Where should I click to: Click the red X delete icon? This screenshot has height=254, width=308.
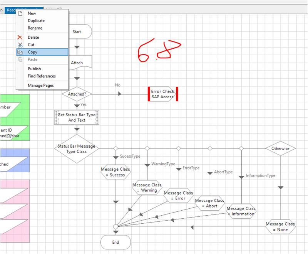20,37
